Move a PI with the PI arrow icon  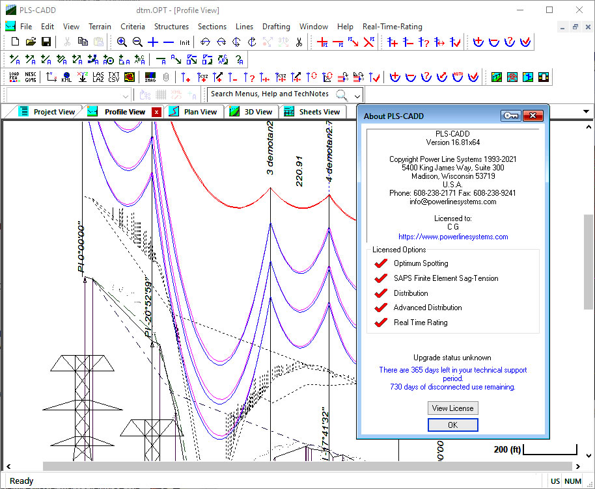353,42
